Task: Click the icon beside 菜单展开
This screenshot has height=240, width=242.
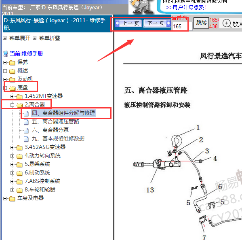Action: (x=5, y=38)
